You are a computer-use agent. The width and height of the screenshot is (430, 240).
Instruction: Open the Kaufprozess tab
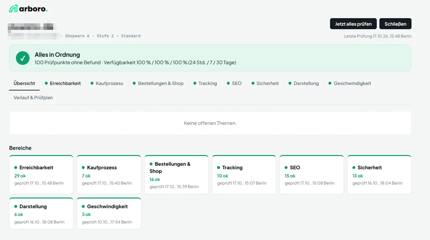(107, 83)
